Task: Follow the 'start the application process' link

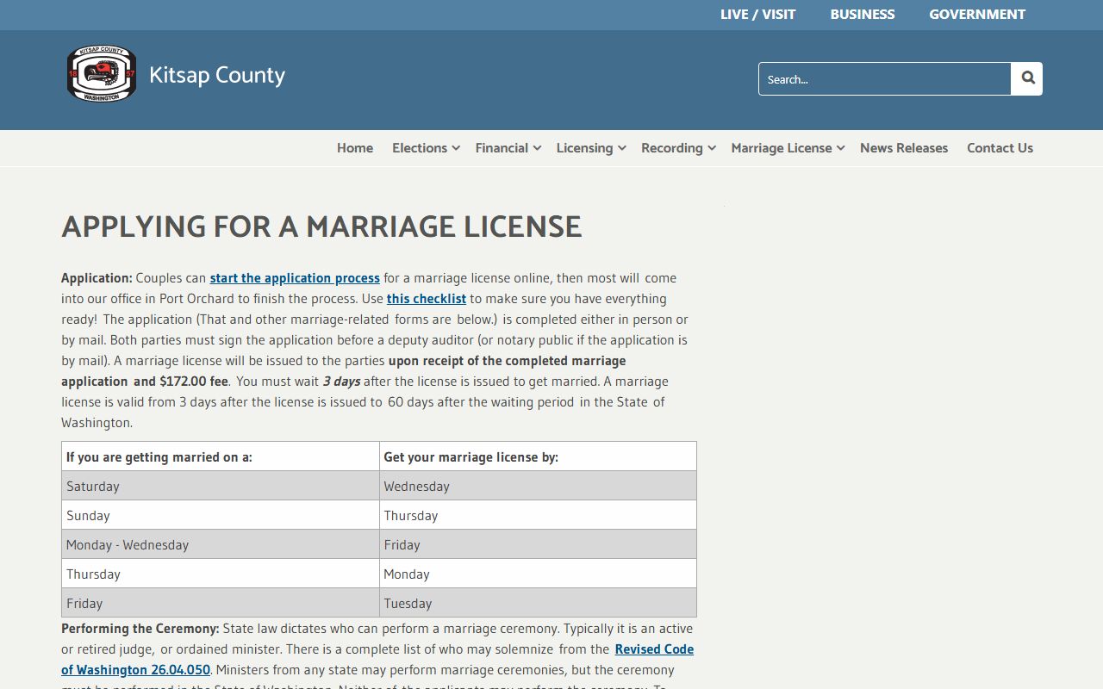Action: tap(295, 278)
